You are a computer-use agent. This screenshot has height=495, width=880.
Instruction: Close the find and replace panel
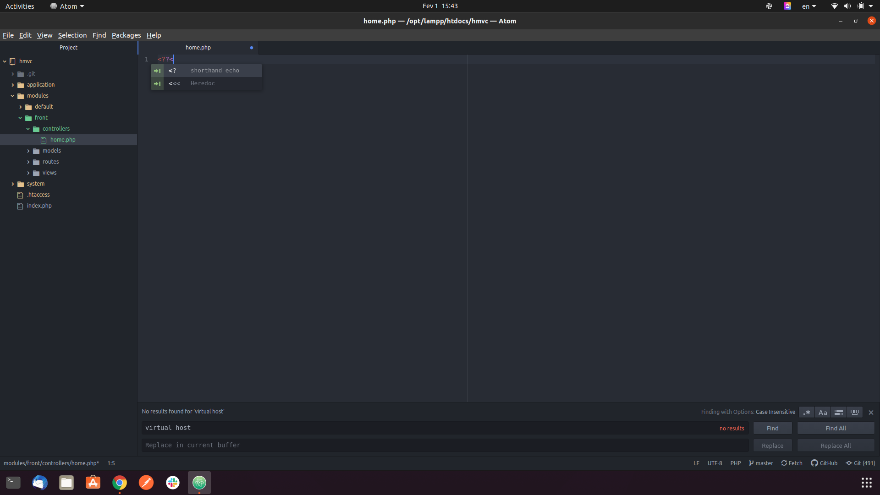871,412
